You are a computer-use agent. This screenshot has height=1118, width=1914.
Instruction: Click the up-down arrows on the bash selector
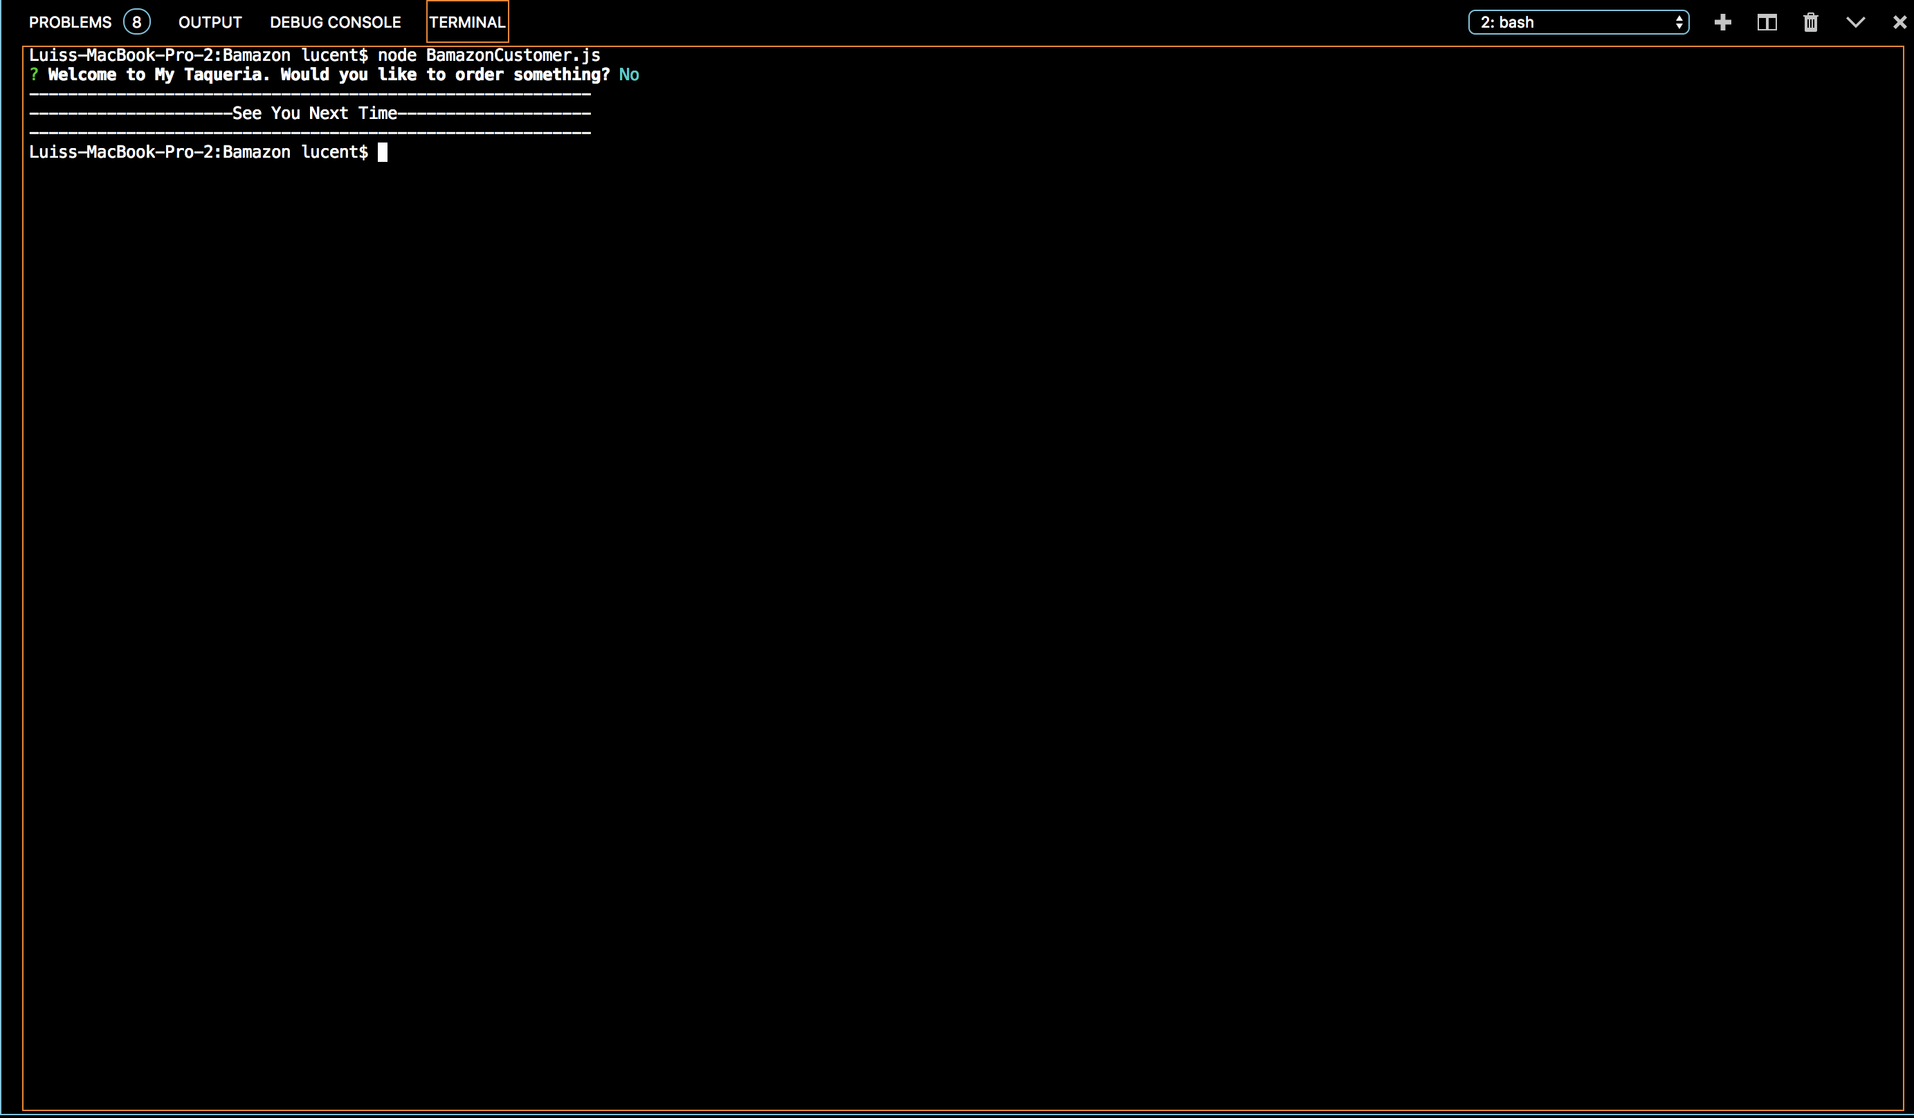[1679, 23]
